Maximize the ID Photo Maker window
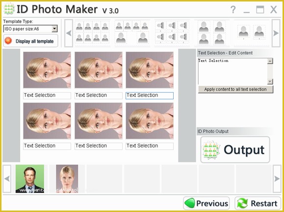This screenshot has width=284, height=212. click(x=260, y=9)
